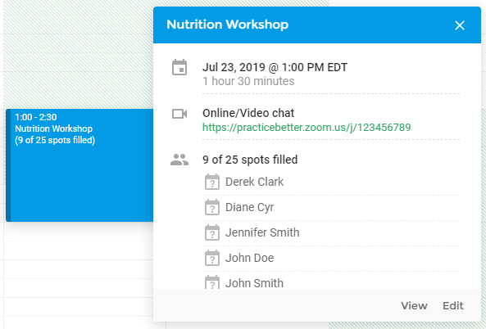Select attendee Diane Cyr

coord(249,207)
